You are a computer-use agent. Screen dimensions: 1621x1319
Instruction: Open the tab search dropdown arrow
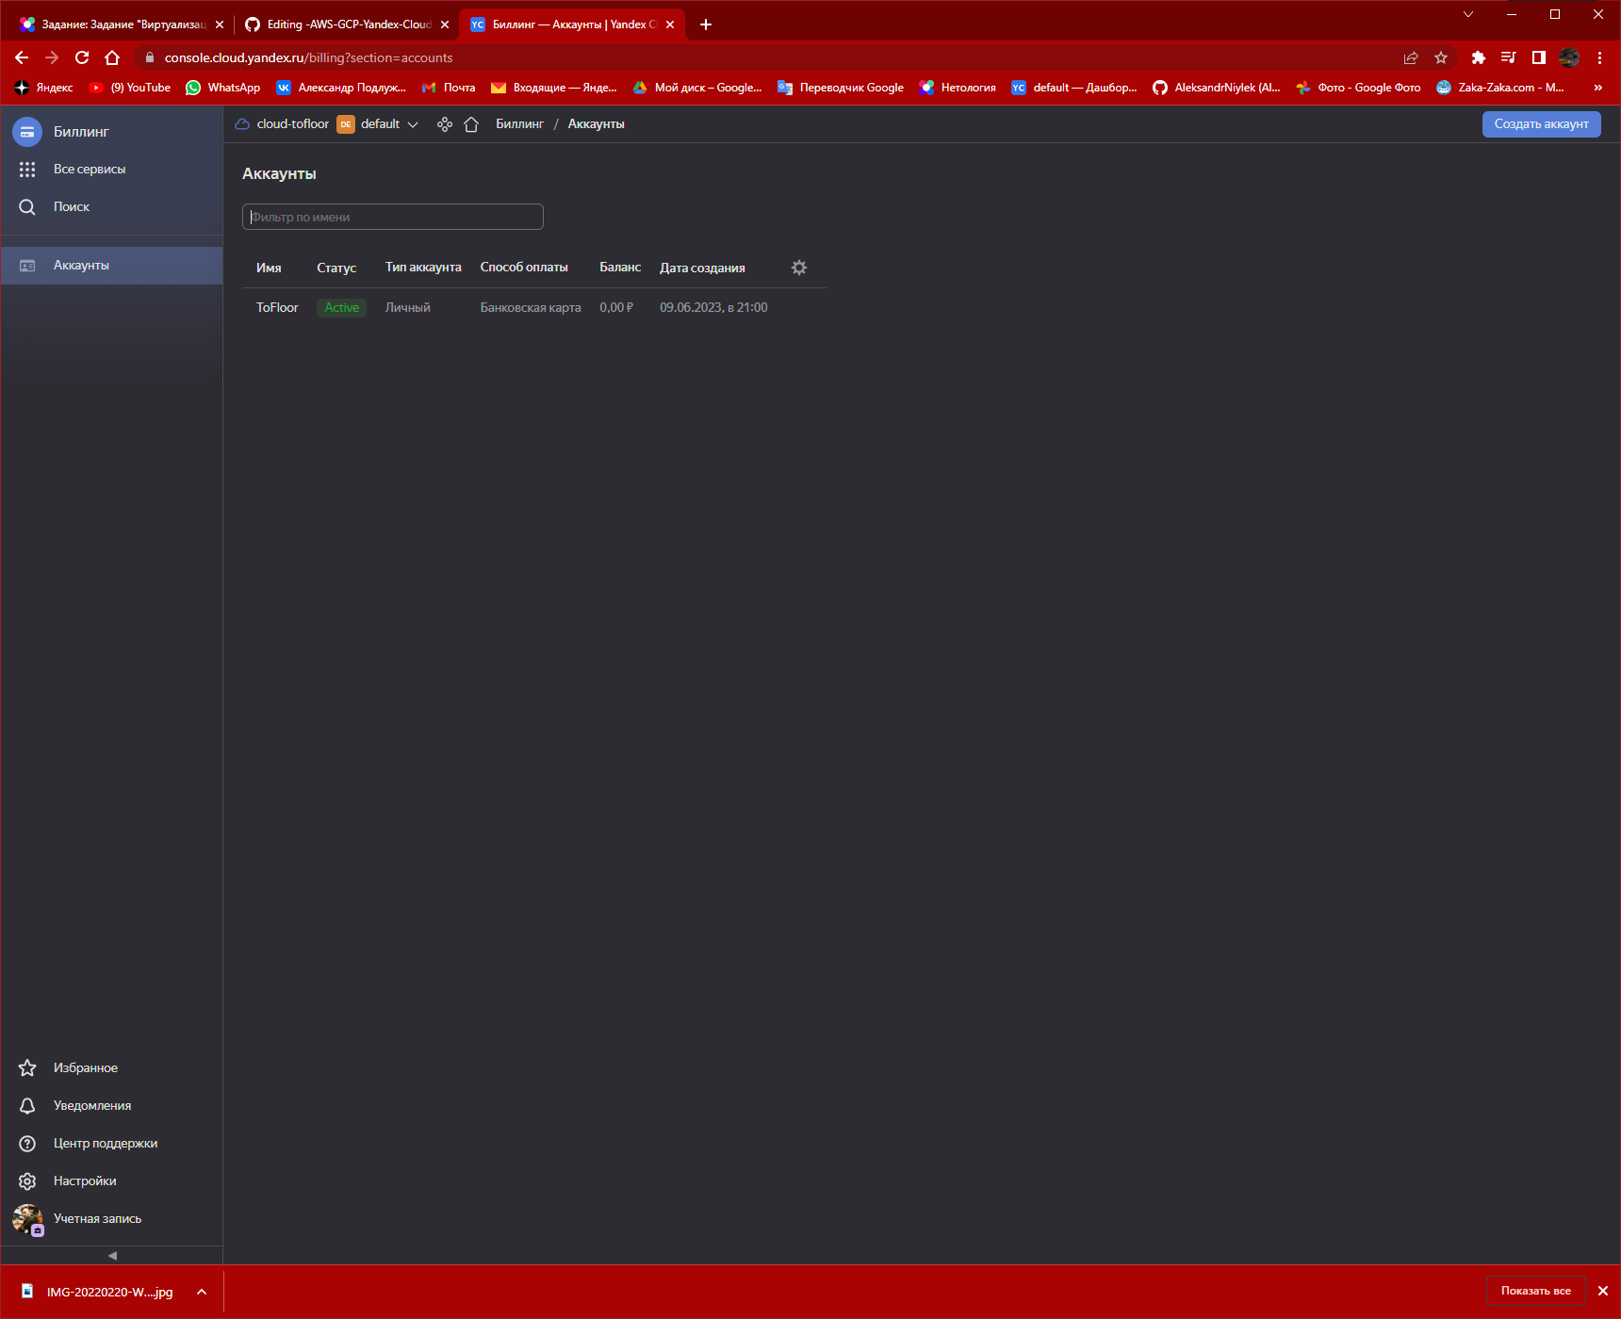tap(1468, 14)
